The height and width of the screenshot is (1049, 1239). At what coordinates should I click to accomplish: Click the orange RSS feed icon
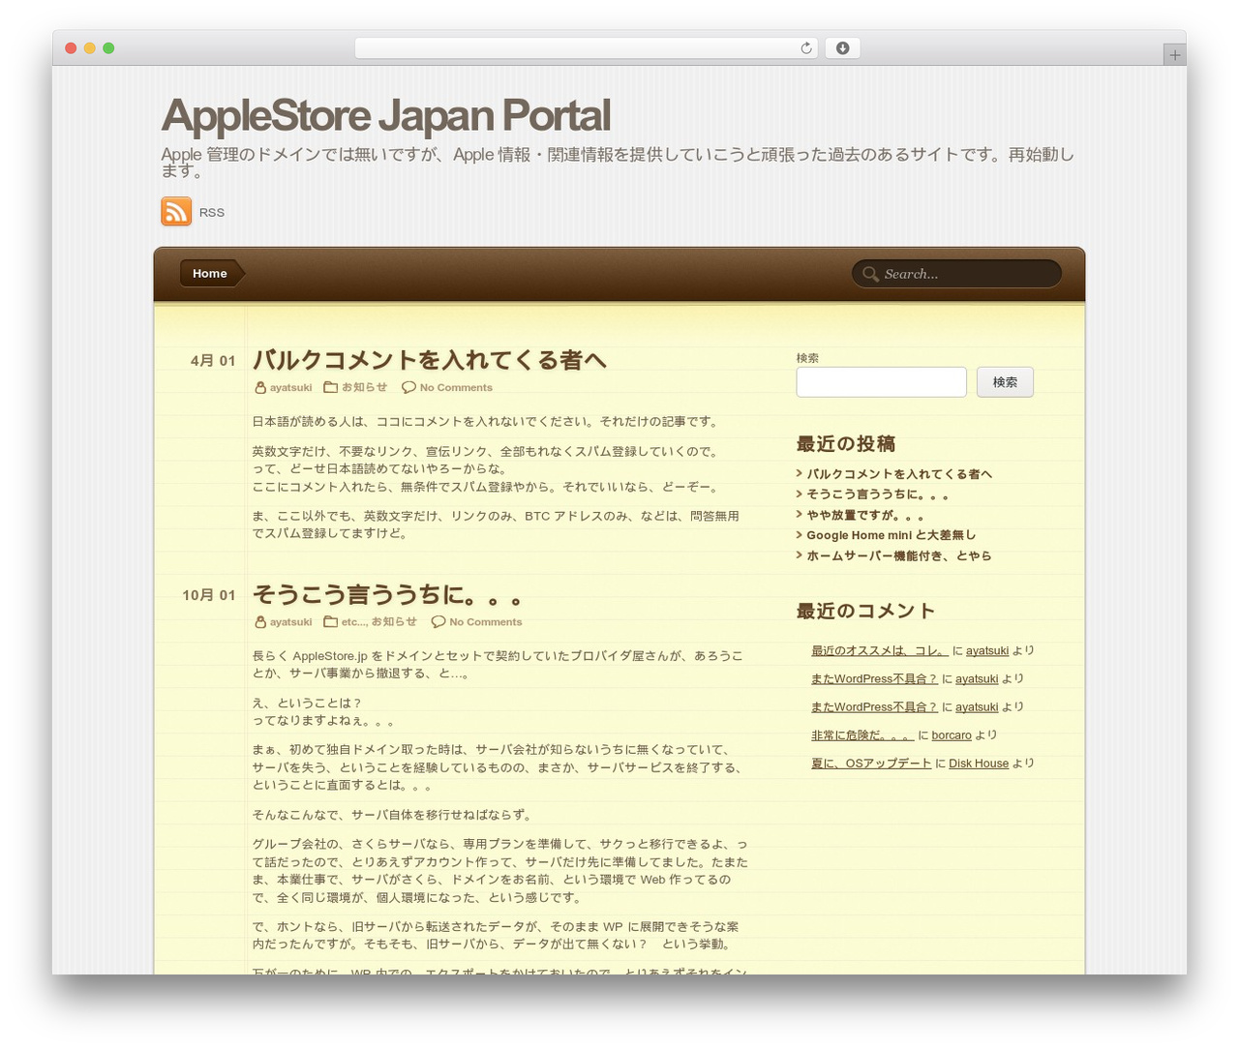pos(176,211)
